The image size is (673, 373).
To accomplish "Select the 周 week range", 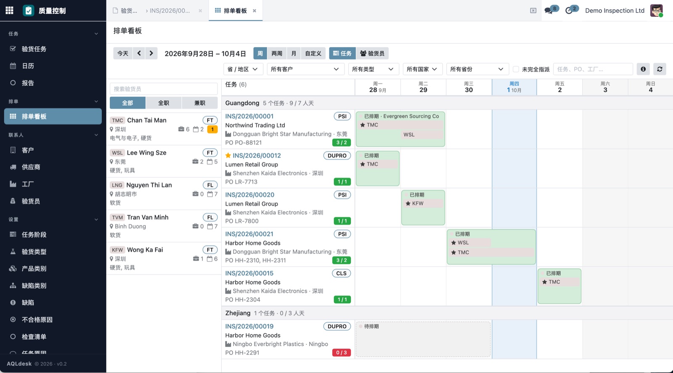I will pyautogui.click(x=260, y=53).
